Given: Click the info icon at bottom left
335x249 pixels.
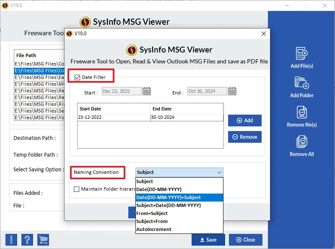Looking at the screenshot, I should (11, 240).
